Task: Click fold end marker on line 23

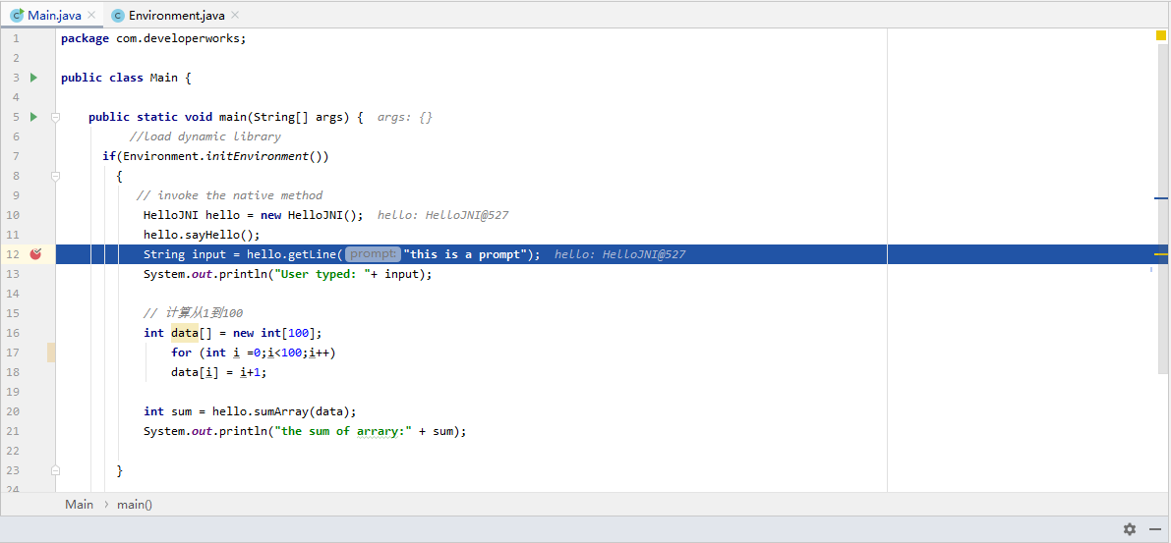Action: [x=54, y=470]
